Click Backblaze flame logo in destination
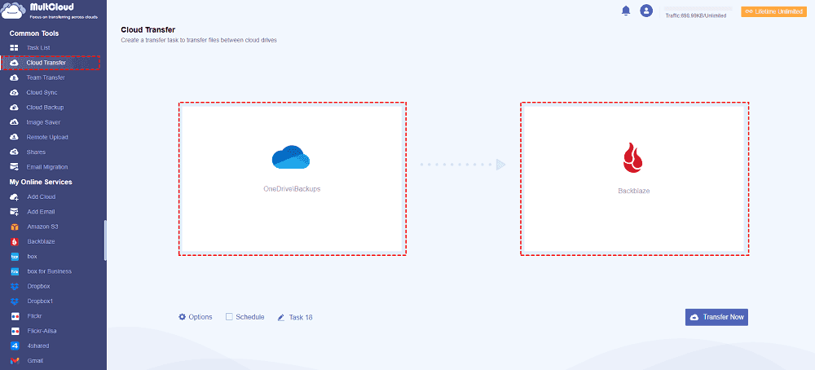815x370 pixels. tap(633, 158)
